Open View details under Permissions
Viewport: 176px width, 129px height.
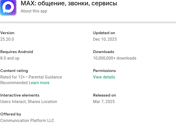[x=104, y=77]
